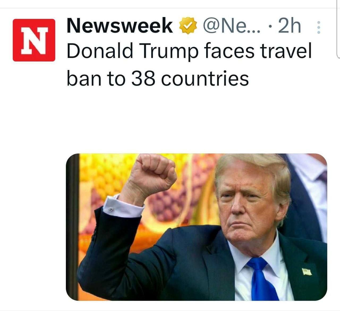Screen dimensions: 340x311
Task: Open the Newsweek red N profile avatar
Action: (x=34, y=40)
